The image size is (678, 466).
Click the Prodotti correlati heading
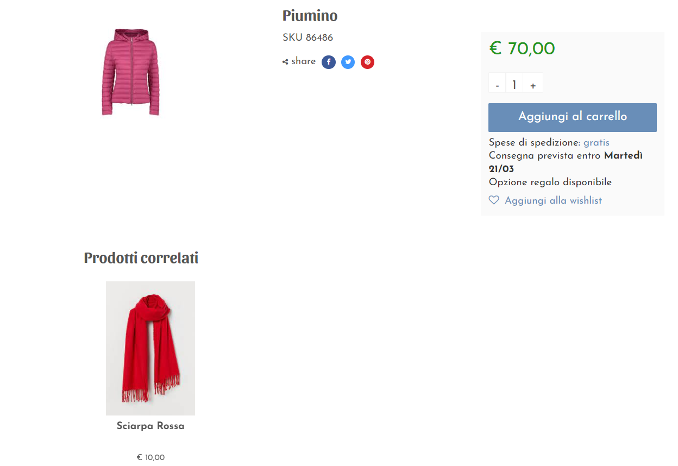coord(141,258)
